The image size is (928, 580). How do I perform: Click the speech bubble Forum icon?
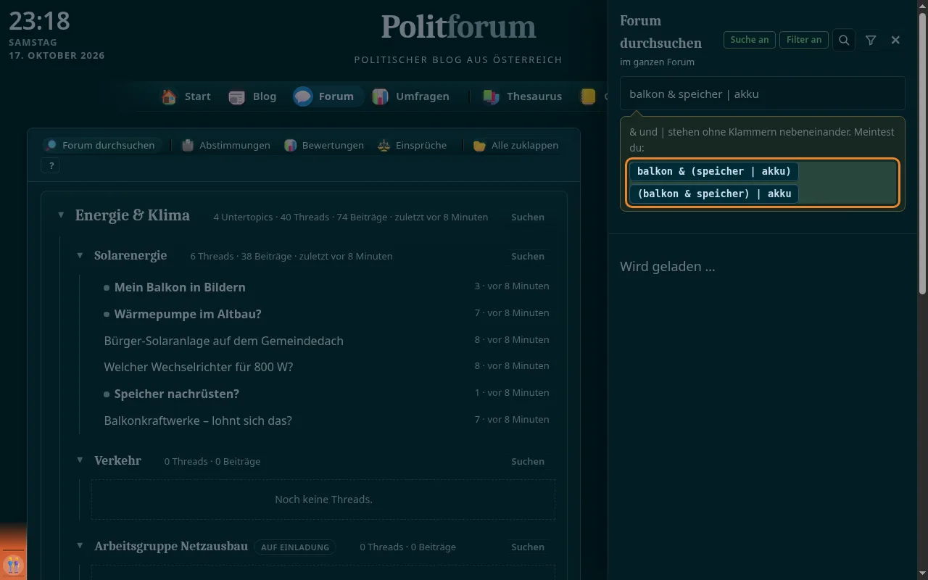click(x=303, y=96)
